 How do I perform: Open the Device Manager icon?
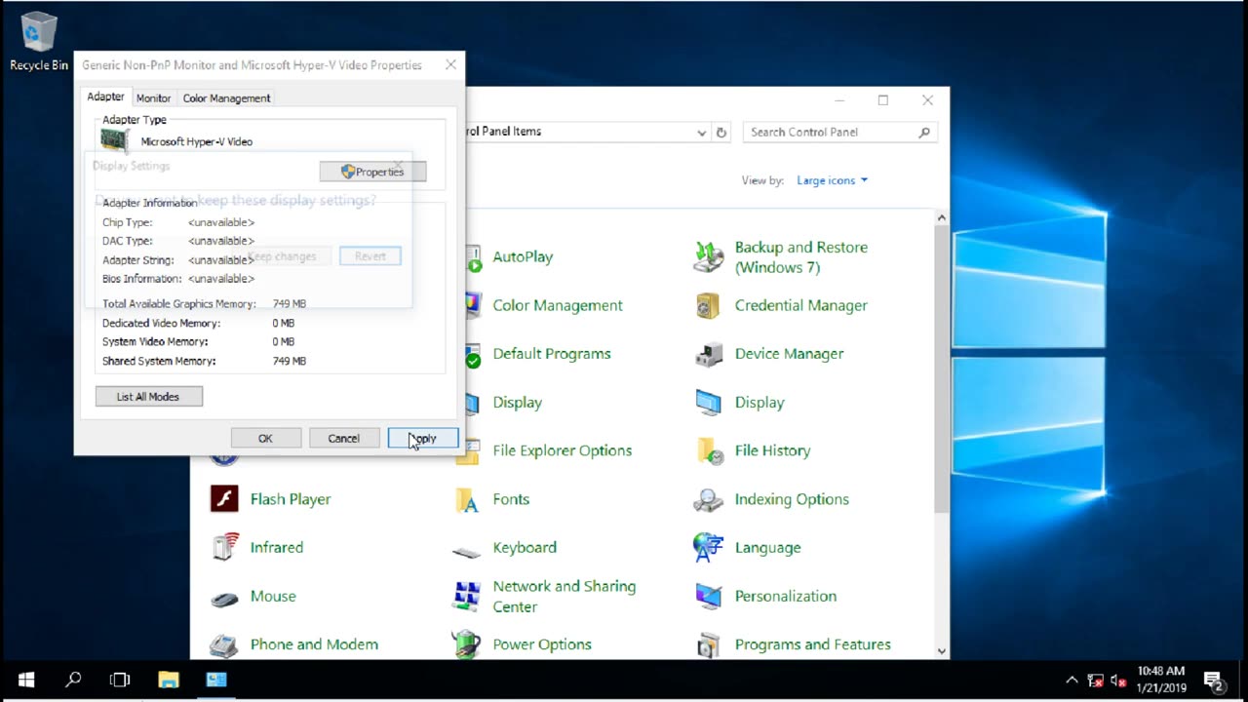(x=709, y=354)
